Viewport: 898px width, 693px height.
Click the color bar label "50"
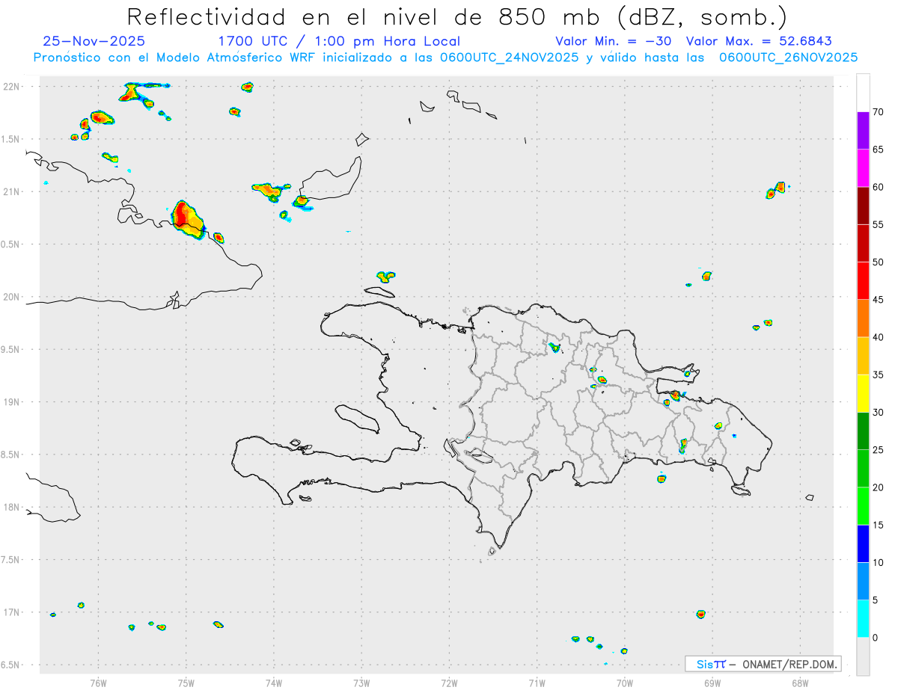pyautogui.click(x=878, y=262)
